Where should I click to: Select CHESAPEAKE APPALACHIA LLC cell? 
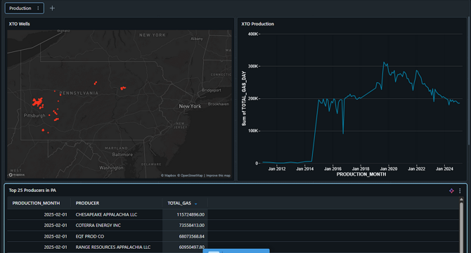click(106, 214)
